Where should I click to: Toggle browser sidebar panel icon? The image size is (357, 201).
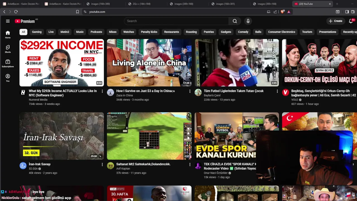click(347, 12)
